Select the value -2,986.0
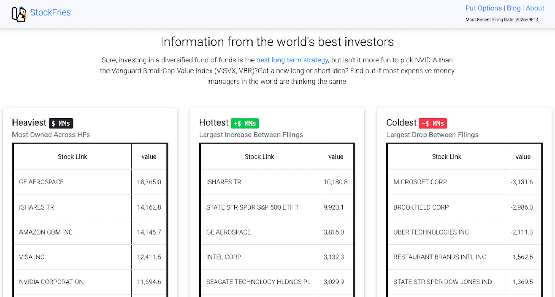Image resolution: width=555 pixels, height=297 pixels. 522,207
